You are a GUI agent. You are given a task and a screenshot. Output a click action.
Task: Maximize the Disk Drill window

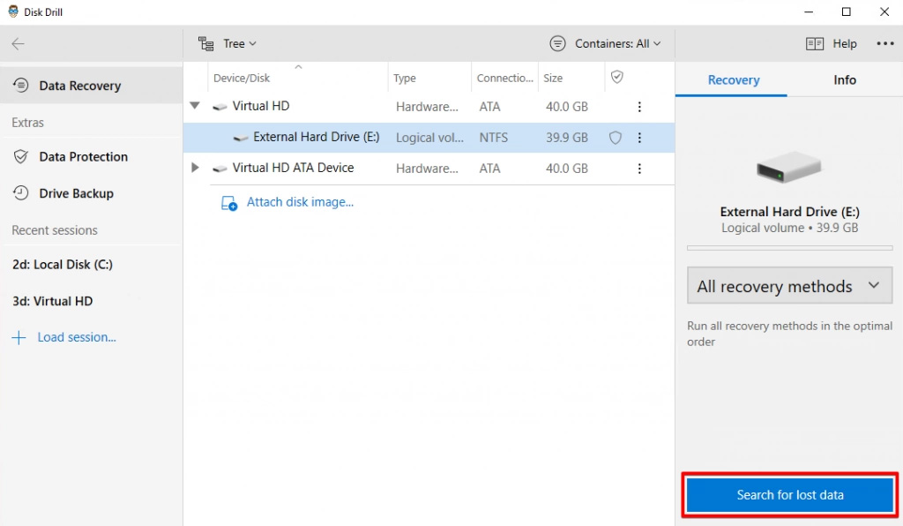[x=846, y=12]
